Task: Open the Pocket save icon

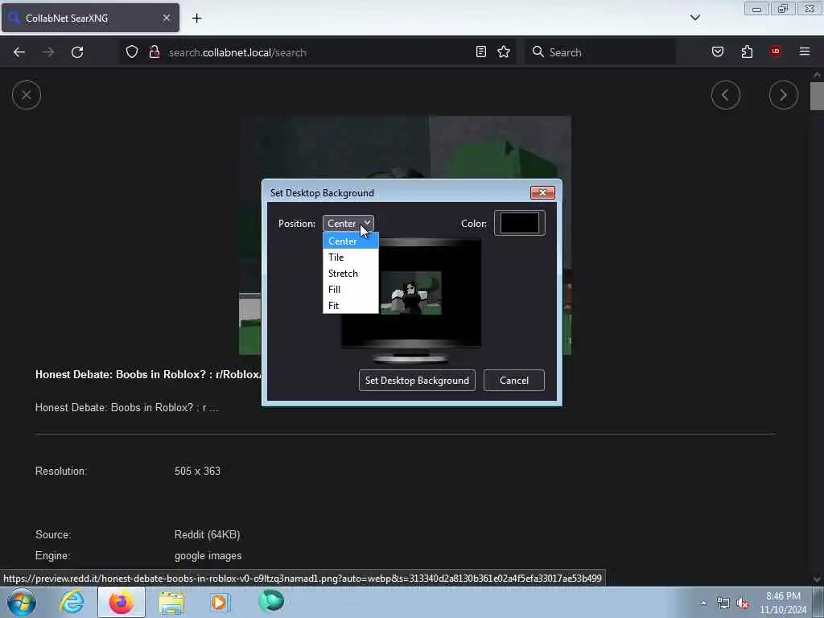Action: coord(718,51)
